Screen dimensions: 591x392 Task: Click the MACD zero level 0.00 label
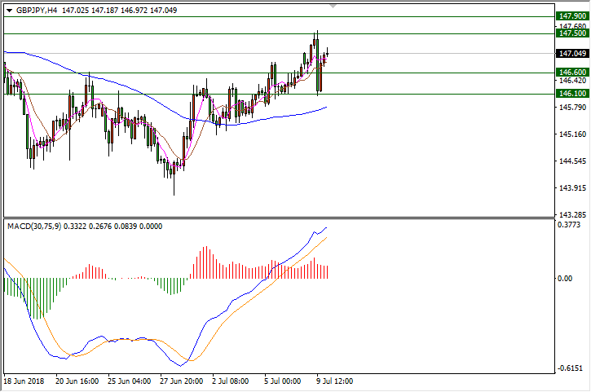565,279
